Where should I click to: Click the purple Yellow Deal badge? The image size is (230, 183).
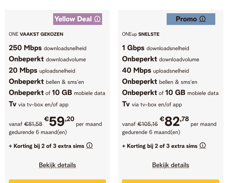(x=74, y=19)
